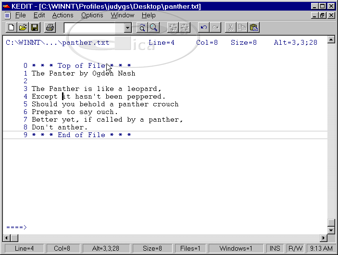Click the Copy icon in the toolbar
This screenshot has height=255, width=338.
242,28
